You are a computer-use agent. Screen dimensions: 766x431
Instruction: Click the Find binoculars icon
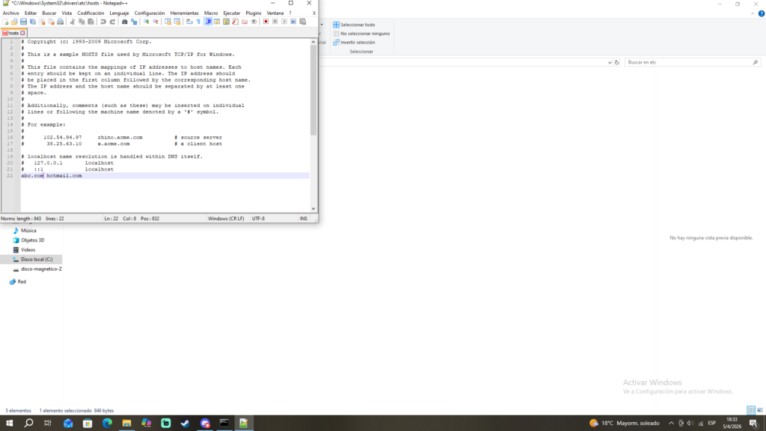tap(125, 22)
